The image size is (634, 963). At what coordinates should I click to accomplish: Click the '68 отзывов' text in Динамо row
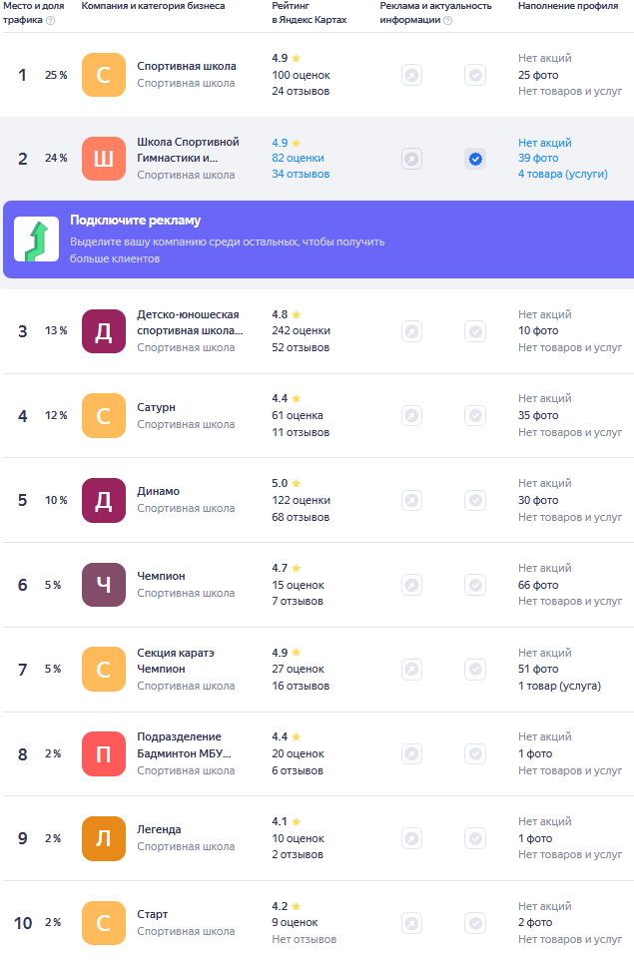pyautogui.click(x=302, y=517)
